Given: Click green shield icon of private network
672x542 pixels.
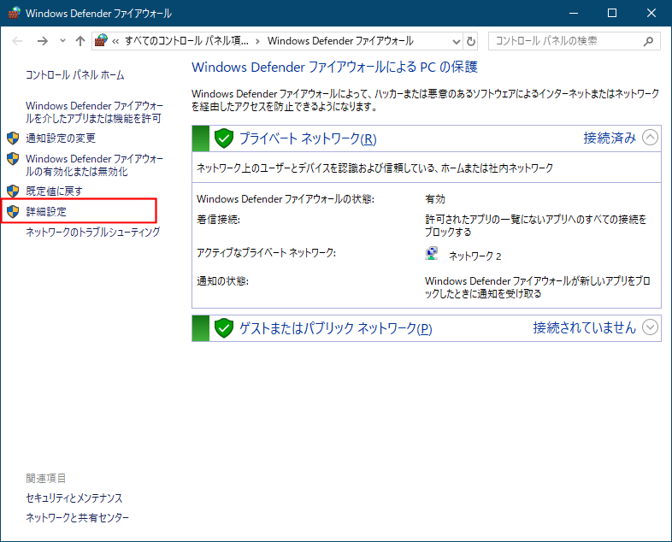Looking at the screenshot, I should click(224, 138).
